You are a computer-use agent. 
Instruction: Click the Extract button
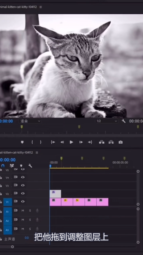tap(111, 142)
